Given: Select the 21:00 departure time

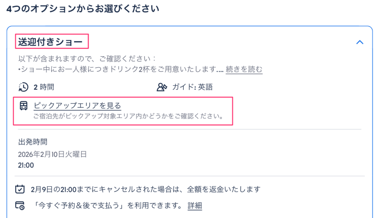Looking at the screenshot, I should 26,165.
